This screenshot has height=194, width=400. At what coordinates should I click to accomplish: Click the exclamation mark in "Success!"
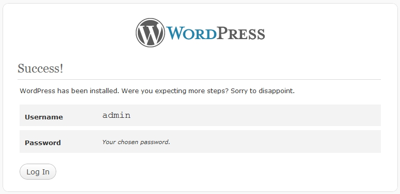pyautogui.click(x=61, y=68)
